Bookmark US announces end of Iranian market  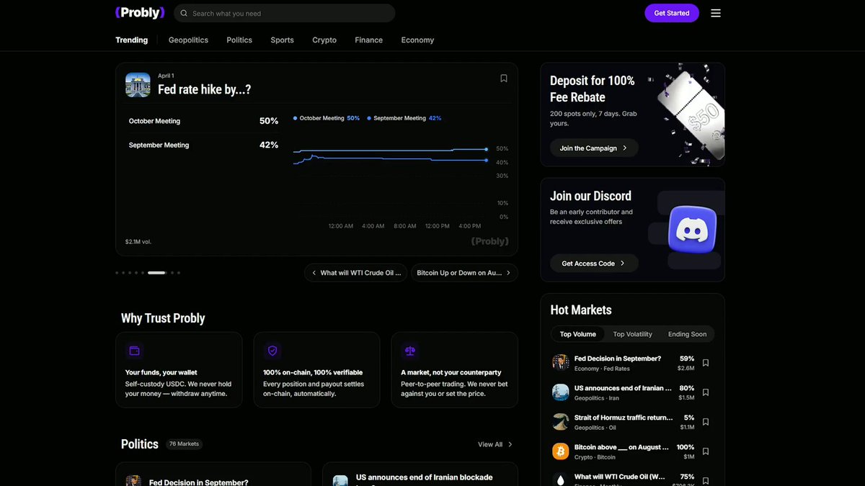706,392
